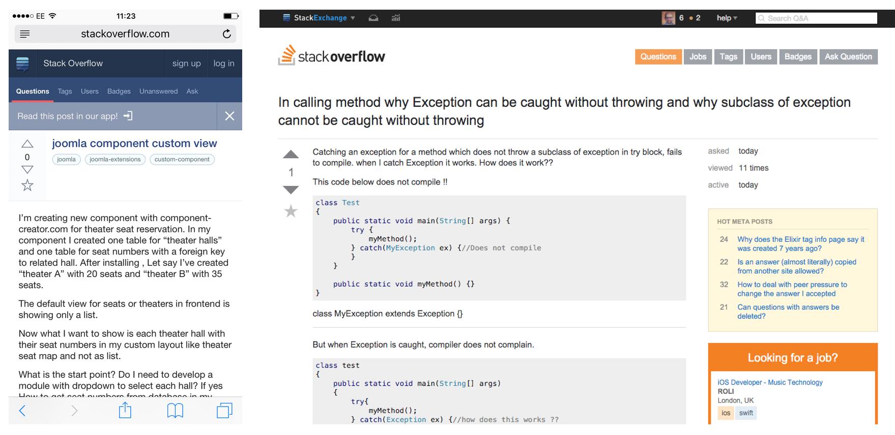Click 'viewed 11 times' stat
Image resolution: width=895 pixels, height=435 pixels.
coord(738,168)
